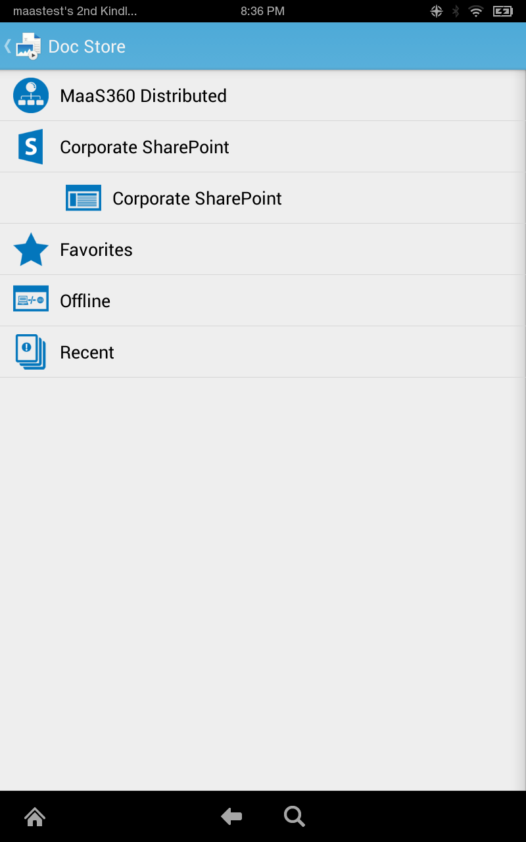Open Recent via the stacked documents icon
This screenshot has height=842, width=526.
click(31, 351)
